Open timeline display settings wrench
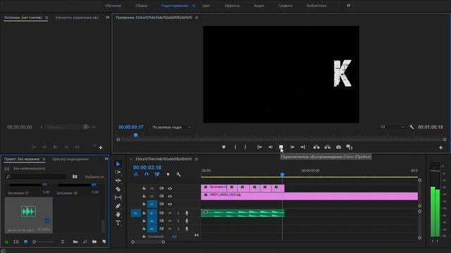 [x=178, y=174]
